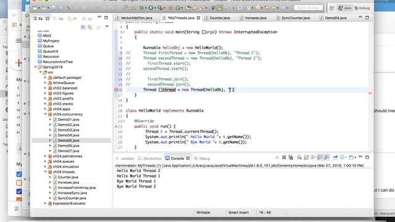
Task: Click the error marker on line 16
Action: (x=116, y=89)
